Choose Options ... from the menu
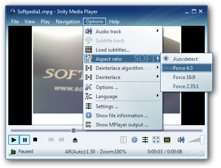 coord(123,87)
